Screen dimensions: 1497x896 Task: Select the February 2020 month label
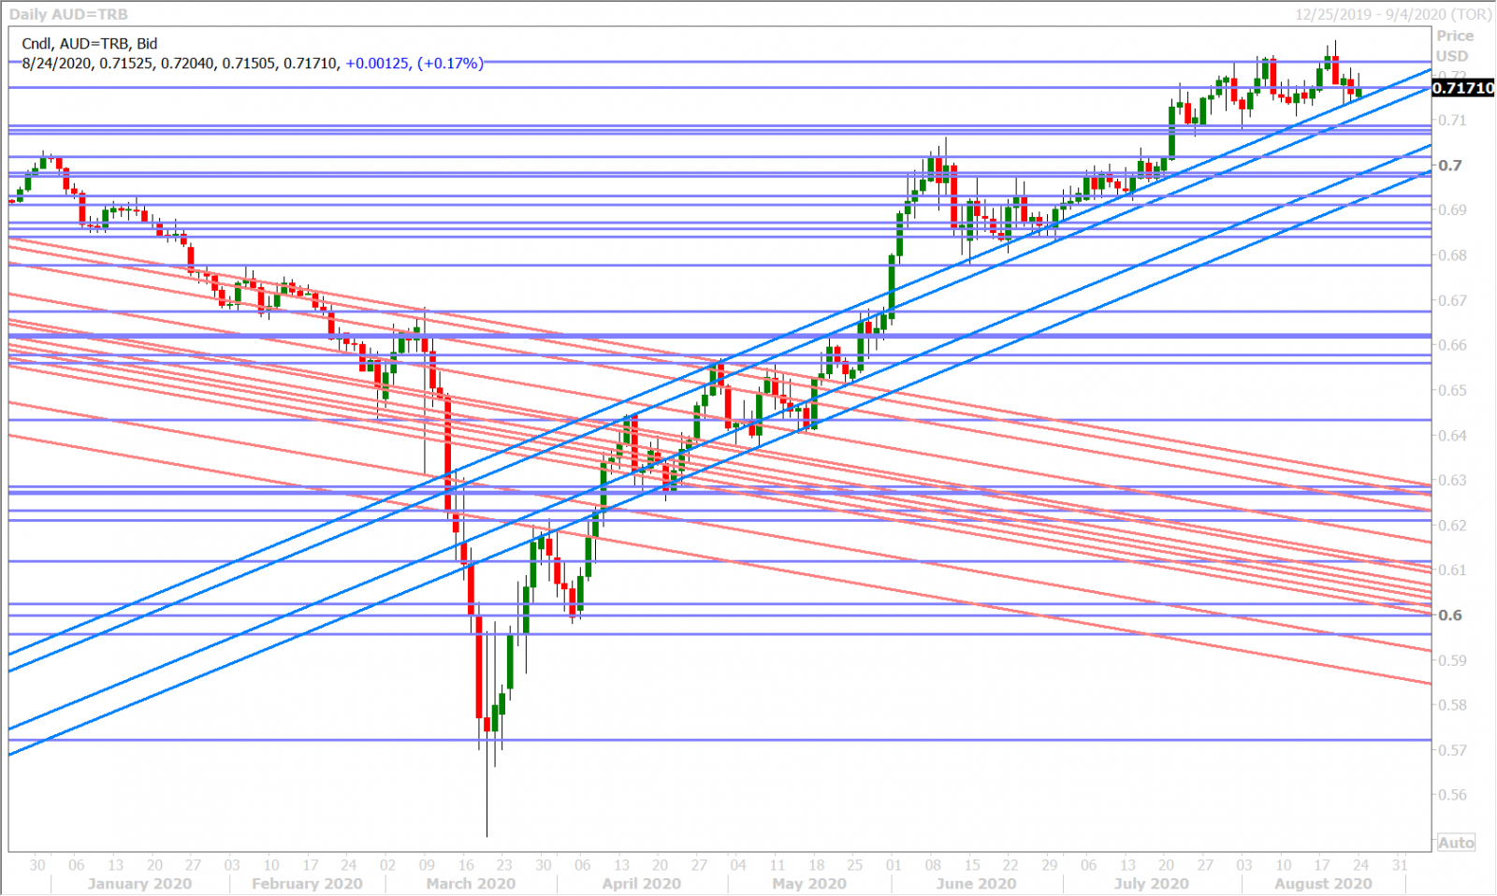(307, 884)
